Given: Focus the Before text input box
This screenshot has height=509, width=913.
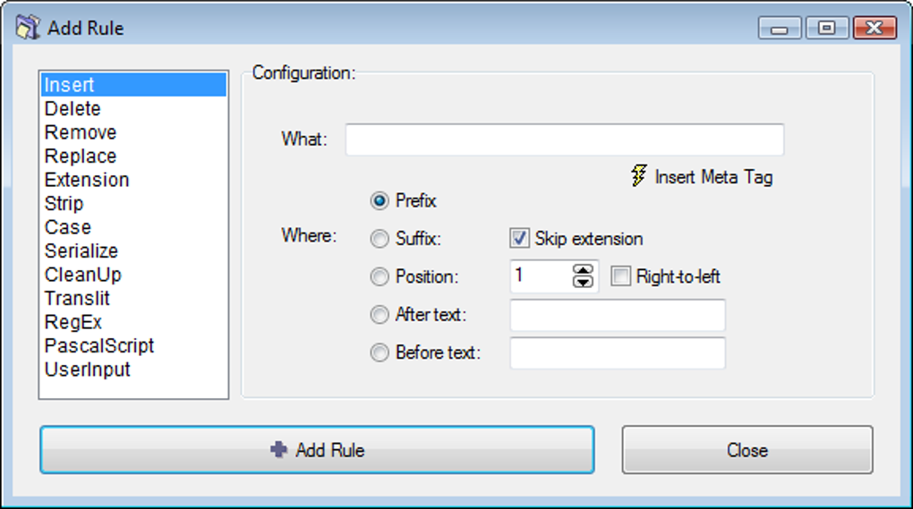Looking at the screenshot, I should coord(617,352).
